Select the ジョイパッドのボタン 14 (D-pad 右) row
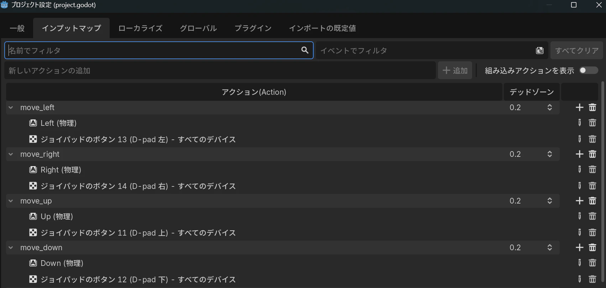The width and height of the screenshot is (606, 288). [x=283, y=186]
